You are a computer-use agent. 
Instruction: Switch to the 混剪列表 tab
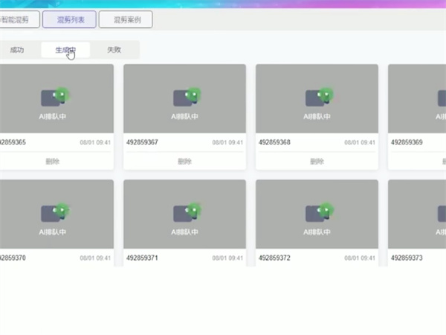[69, 19]
